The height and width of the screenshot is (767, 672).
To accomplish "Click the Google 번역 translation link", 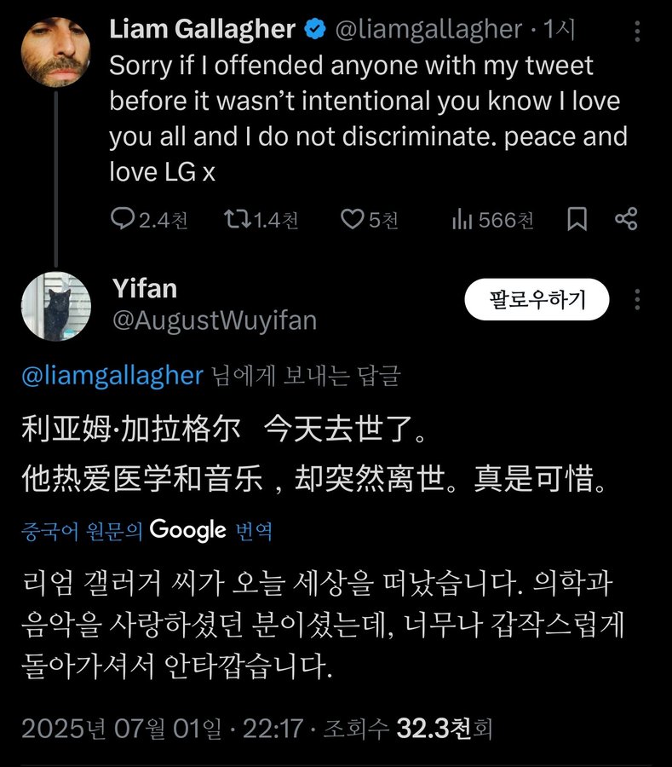I will point(210,530).
